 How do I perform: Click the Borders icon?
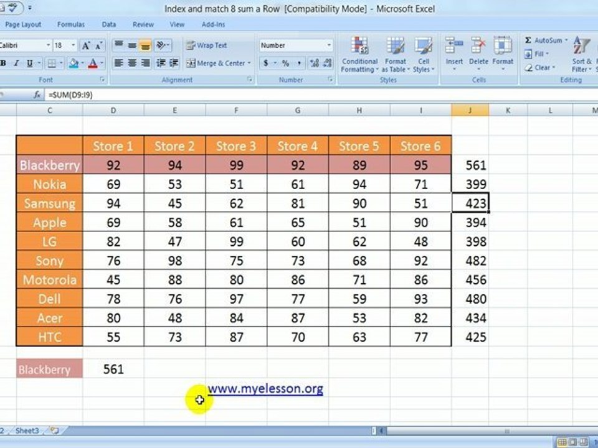(x=51, y=63)
